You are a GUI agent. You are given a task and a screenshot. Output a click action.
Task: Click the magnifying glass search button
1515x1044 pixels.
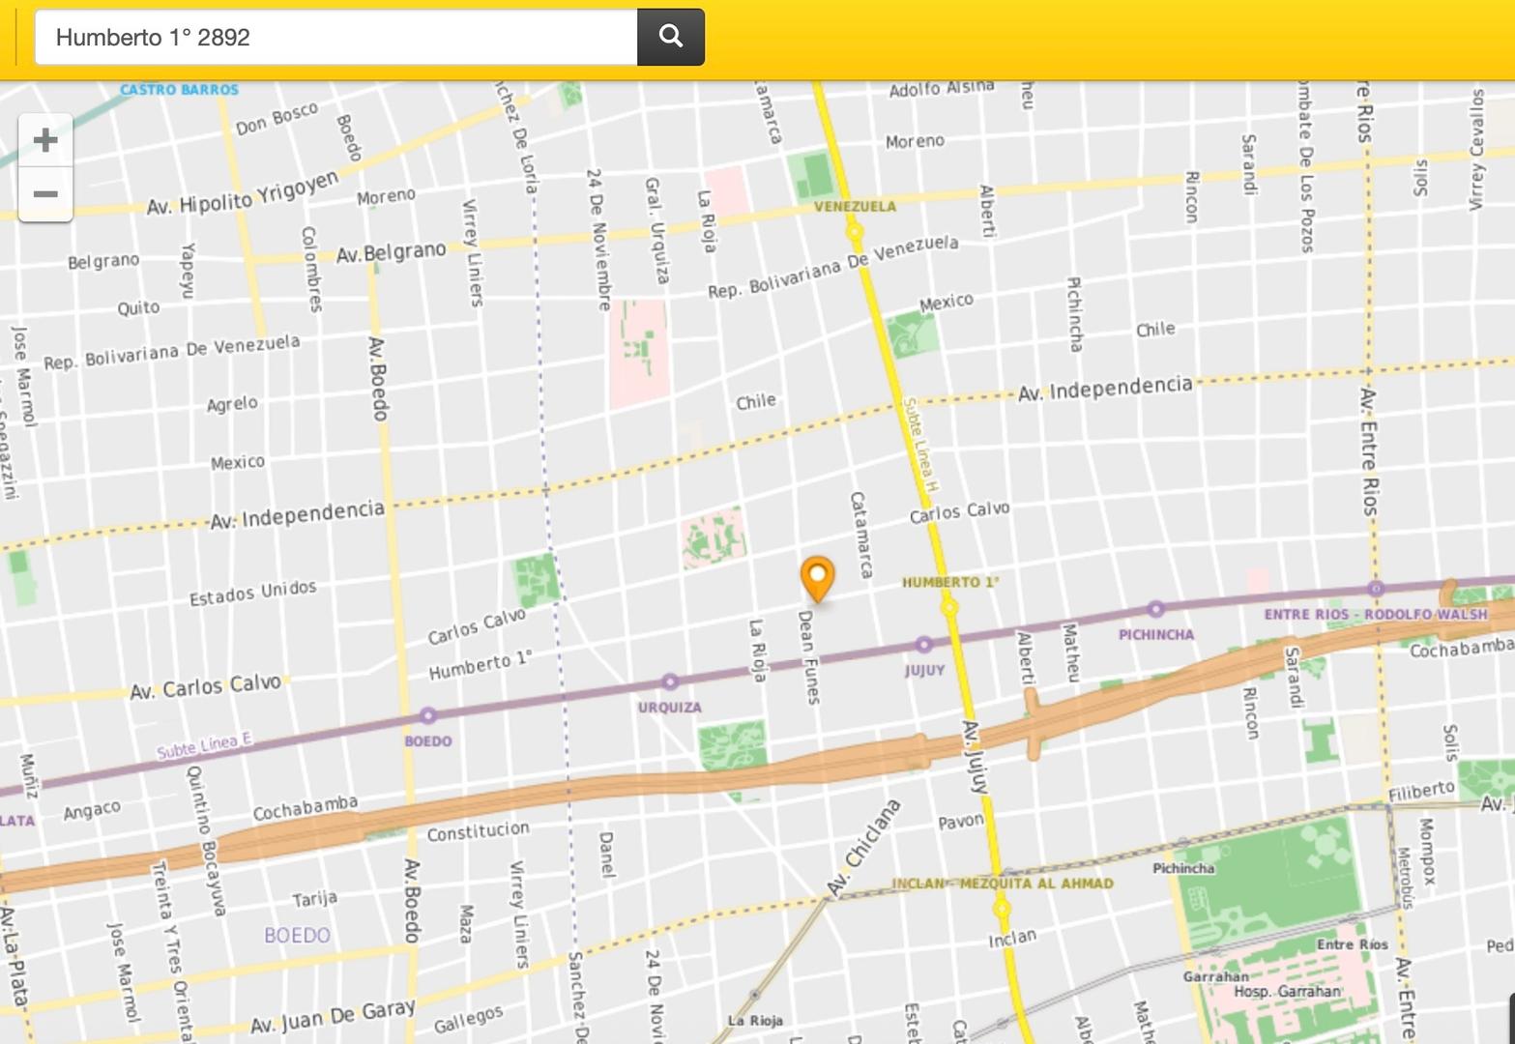(670, 37)
